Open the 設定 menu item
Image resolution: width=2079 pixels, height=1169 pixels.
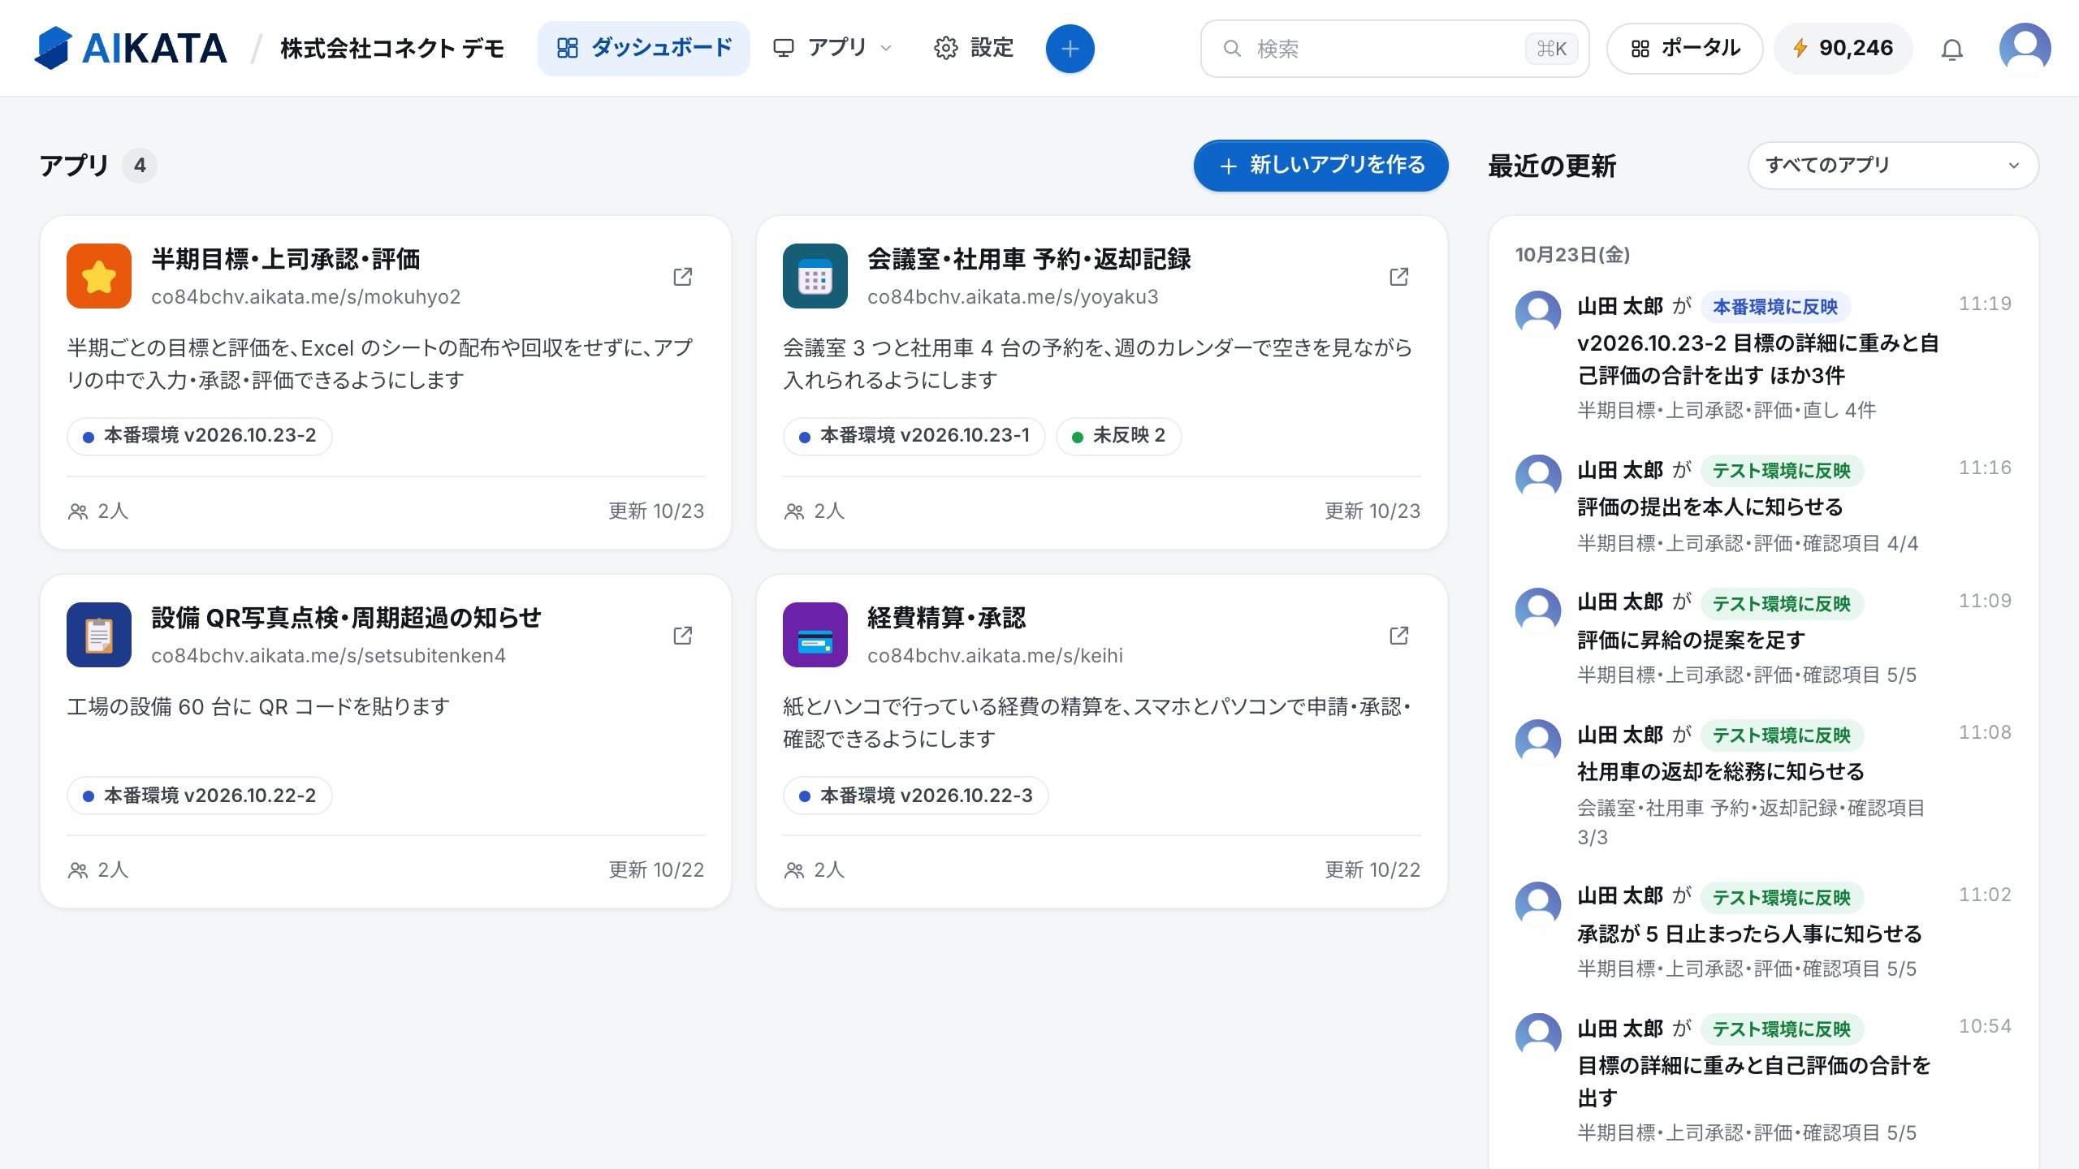pyautogui.click(x=974, y=49)
